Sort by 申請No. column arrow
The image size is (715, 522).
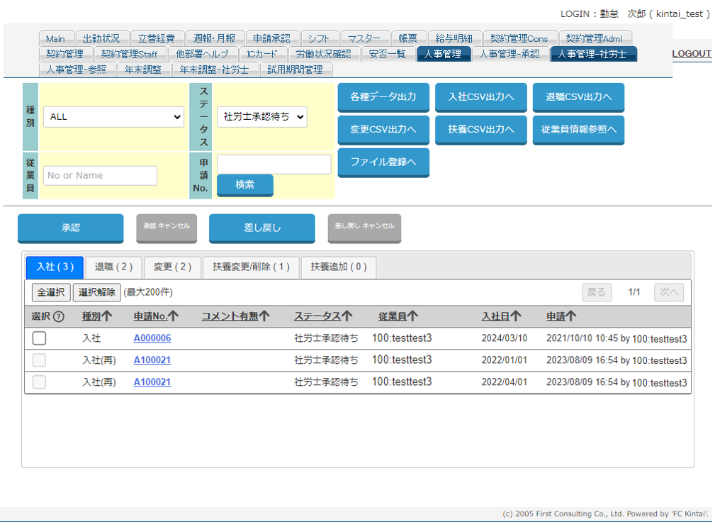[x=173, y=317]
